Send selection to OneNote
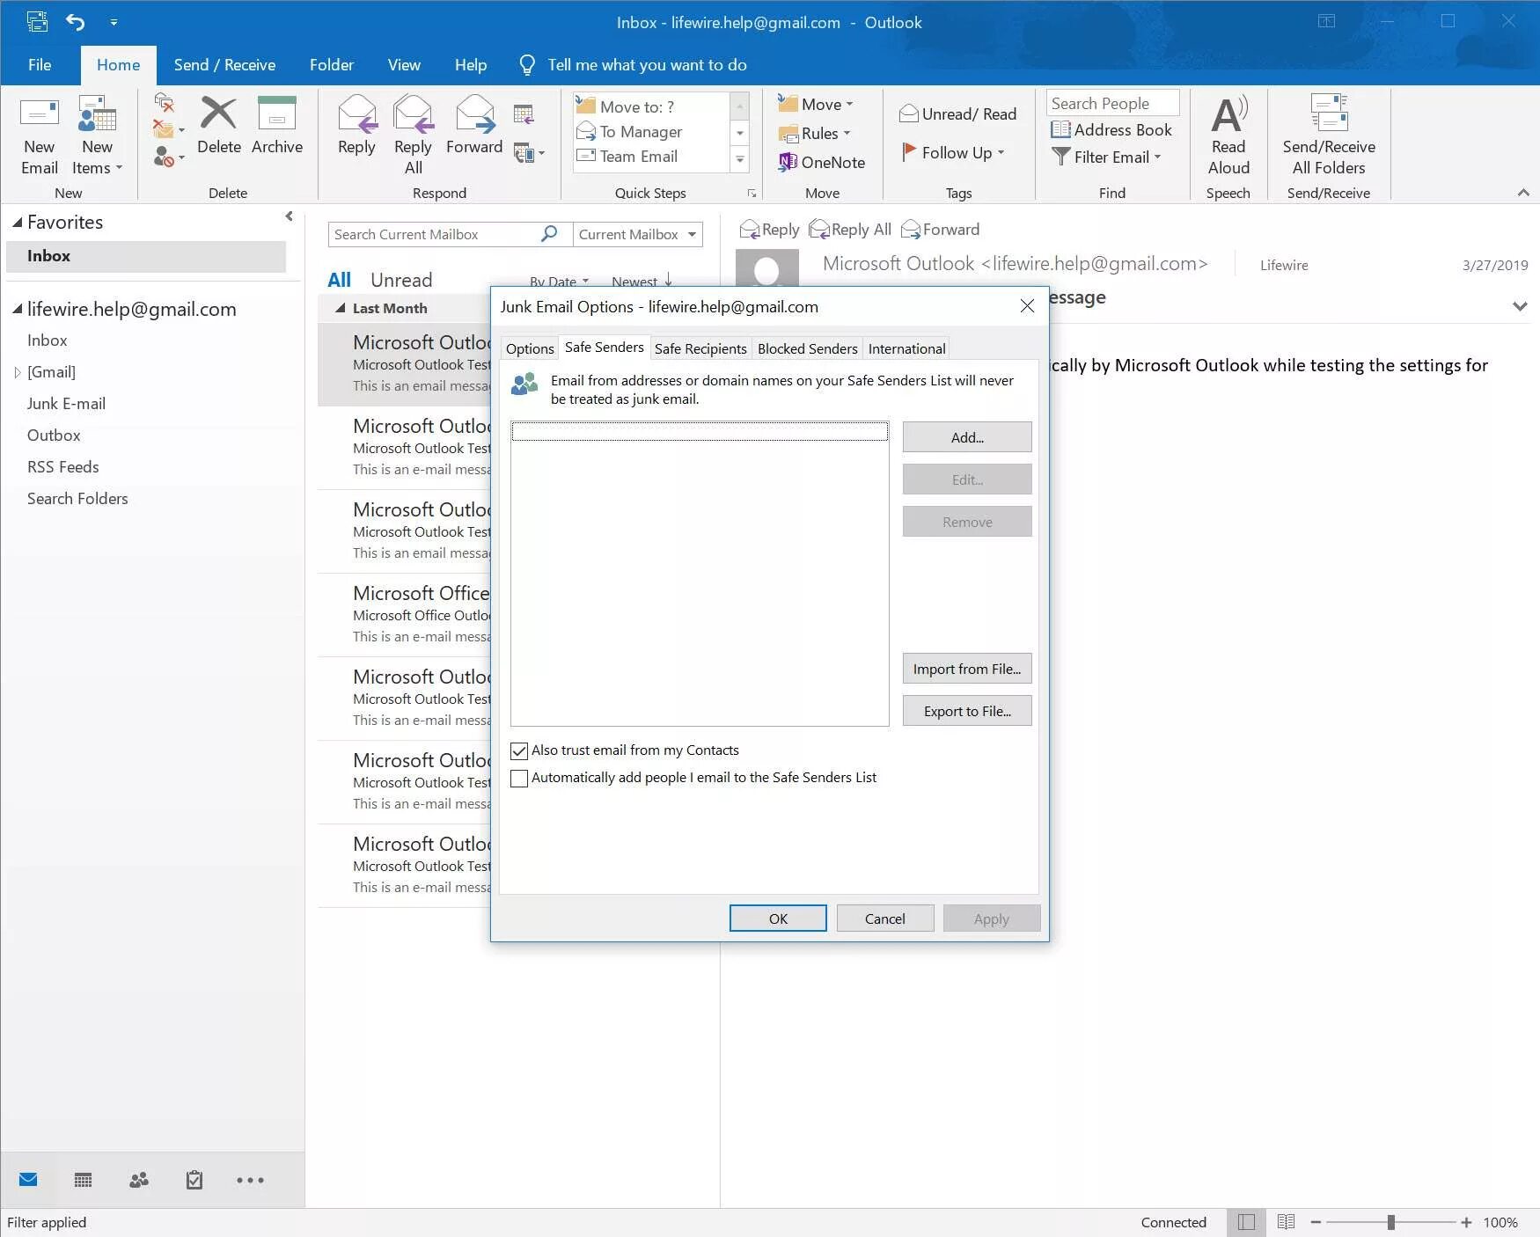 click(822, 162)
